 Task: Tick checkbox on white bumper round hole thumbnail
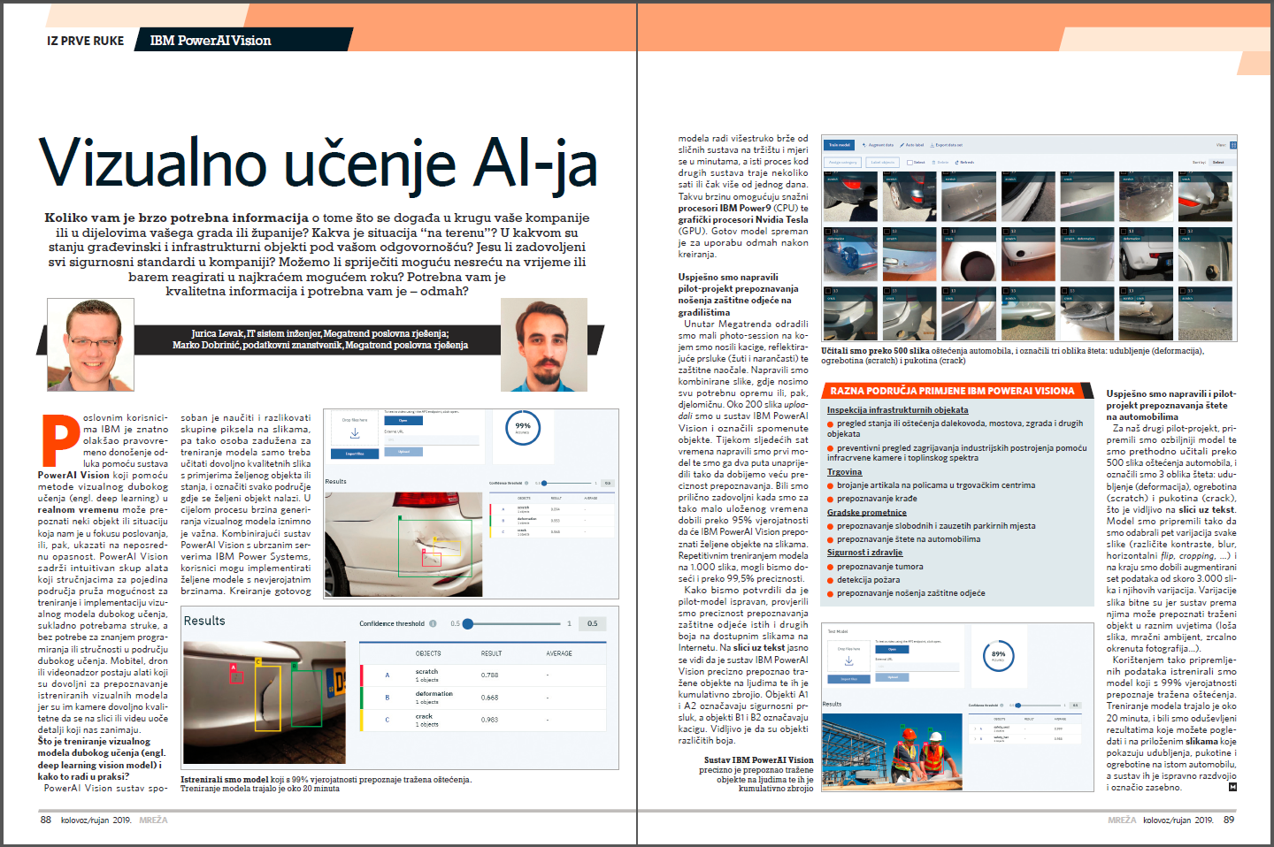click(946, 232)
